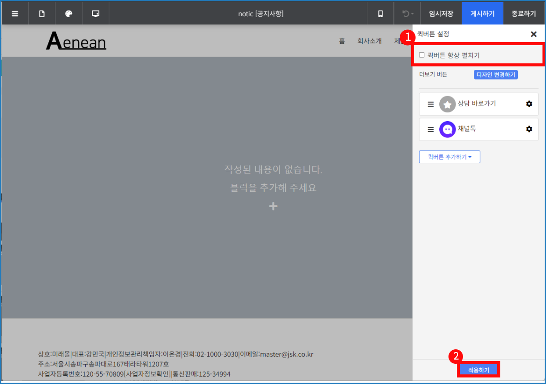
Task: Open settings gear for 채널톡
Action: [x=529, y=129]
